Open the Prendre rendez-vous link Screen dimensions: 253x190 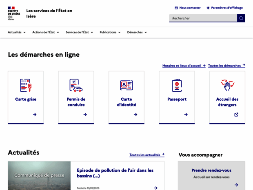click(x=211, y=170)
